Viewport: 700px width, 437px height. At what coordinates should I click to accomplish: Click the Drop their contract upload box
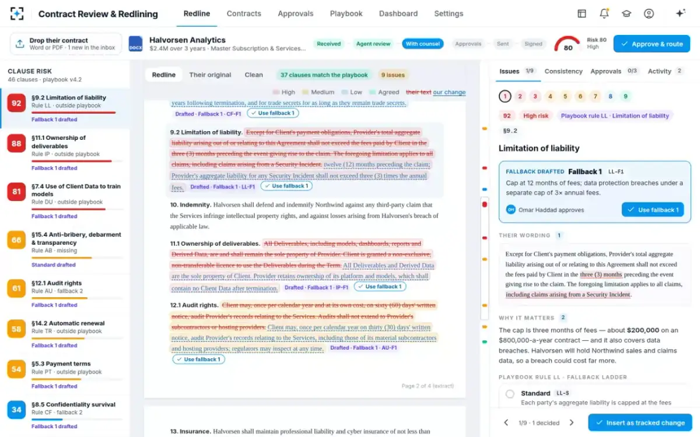[66, 44]
